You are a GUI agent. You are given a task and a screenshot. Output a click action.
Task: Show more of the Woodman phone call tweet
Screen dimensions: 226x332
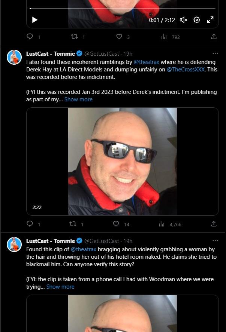[x=60, y=287]
